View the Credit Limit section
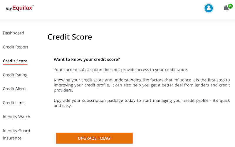 point(14,103)
